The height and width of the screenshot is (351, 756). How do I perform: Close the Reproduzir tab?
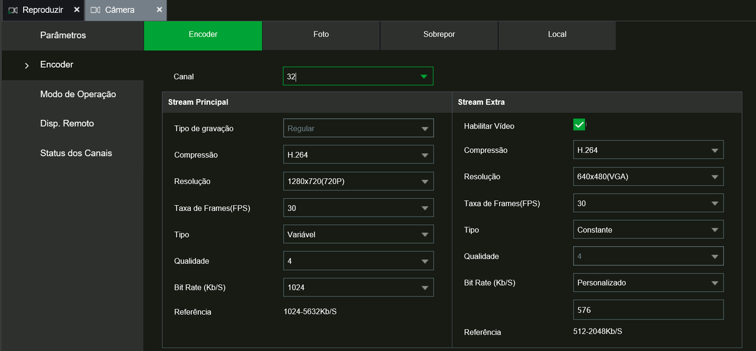77,10
